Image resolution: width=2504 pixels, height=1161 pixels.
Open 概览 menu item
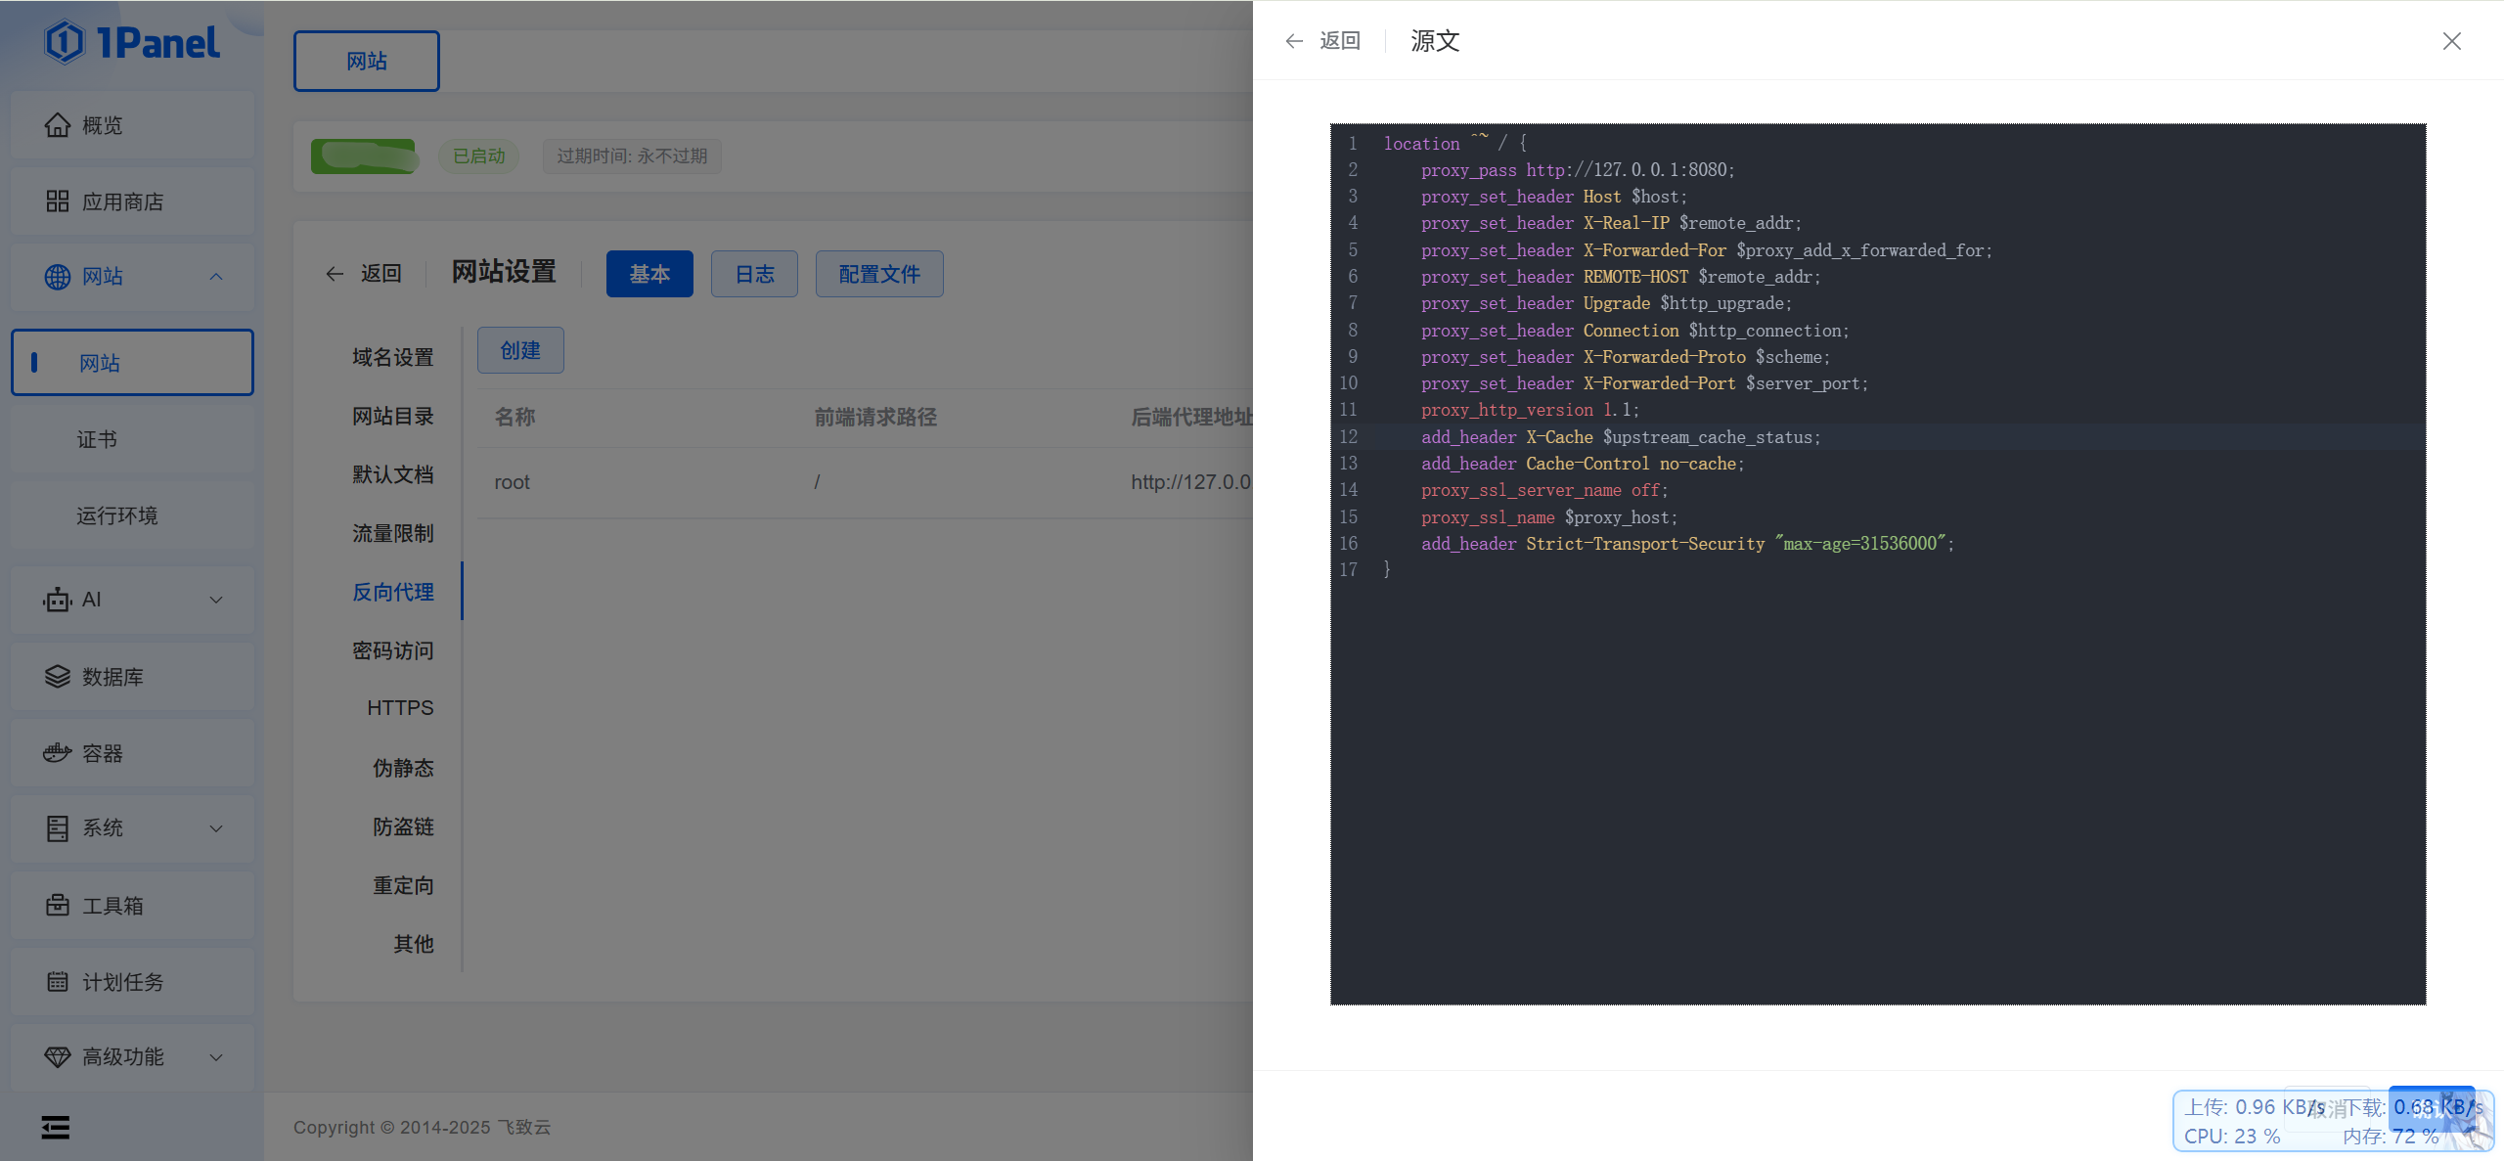pyautogui.click(x=132, y=125)
